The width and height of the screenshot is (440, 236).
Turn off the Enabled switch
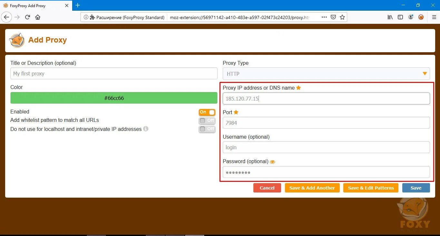pos(207,112)
